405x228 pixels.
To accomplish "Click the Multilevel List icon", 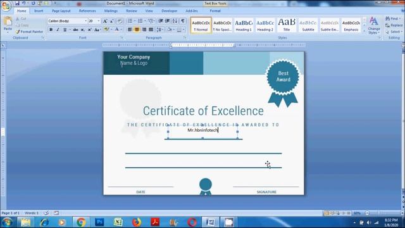I will pos(151,21).
